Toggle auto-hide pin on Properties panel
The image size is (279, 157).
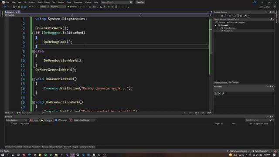270,86
